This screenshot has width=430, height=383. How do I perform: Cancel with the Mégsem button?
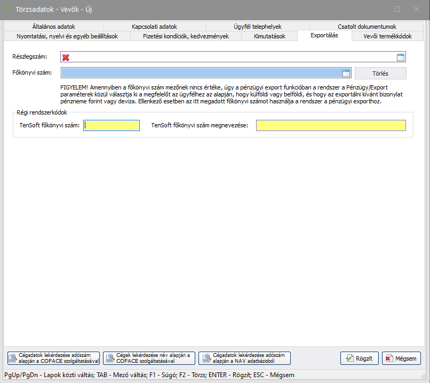(401, 358)
